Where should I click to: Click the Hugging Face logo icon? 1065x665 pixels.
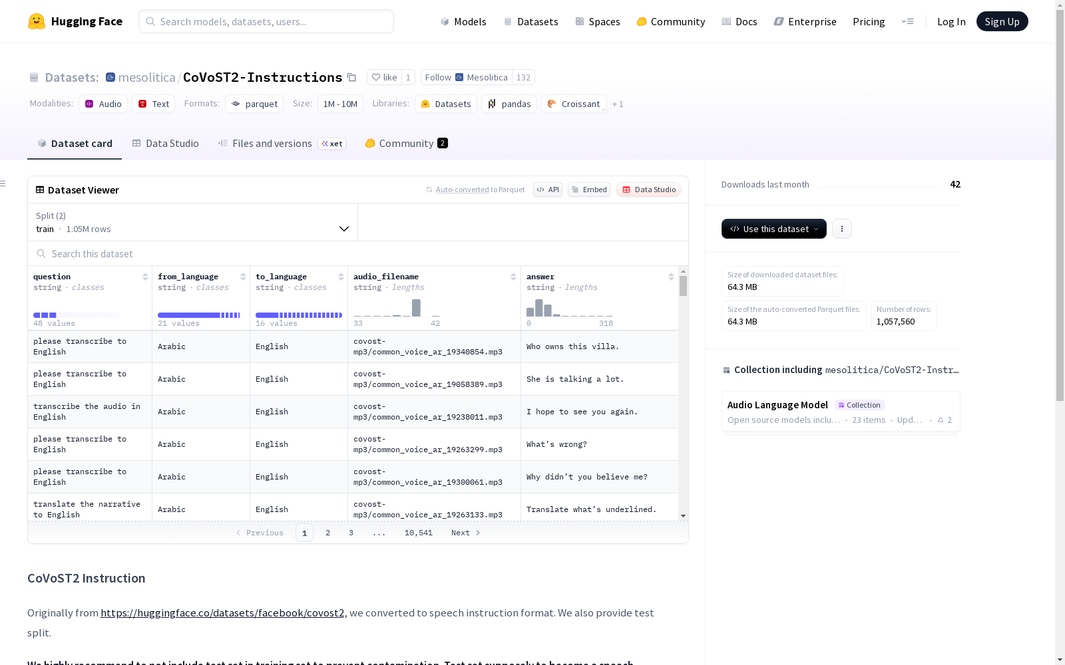[x=37, y=21]
